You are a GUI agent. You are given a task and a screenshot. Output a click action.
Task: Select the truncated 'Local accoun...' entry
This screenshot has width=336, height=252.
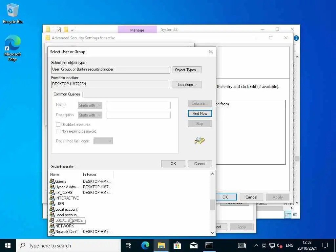(67, 215)
